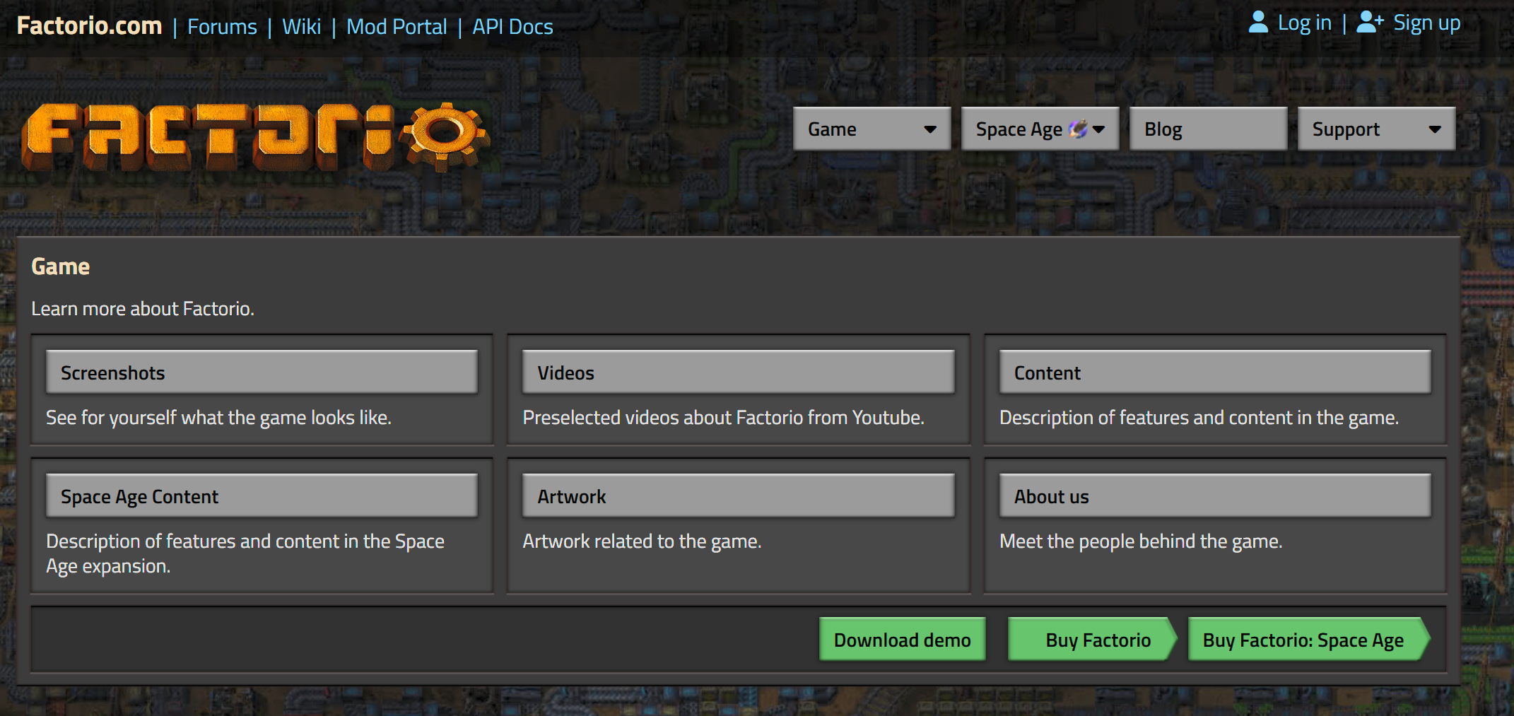Open the API Docs link
This screenshot has height=716, width=1514.
pyautogui.click(x=512, y=27)
